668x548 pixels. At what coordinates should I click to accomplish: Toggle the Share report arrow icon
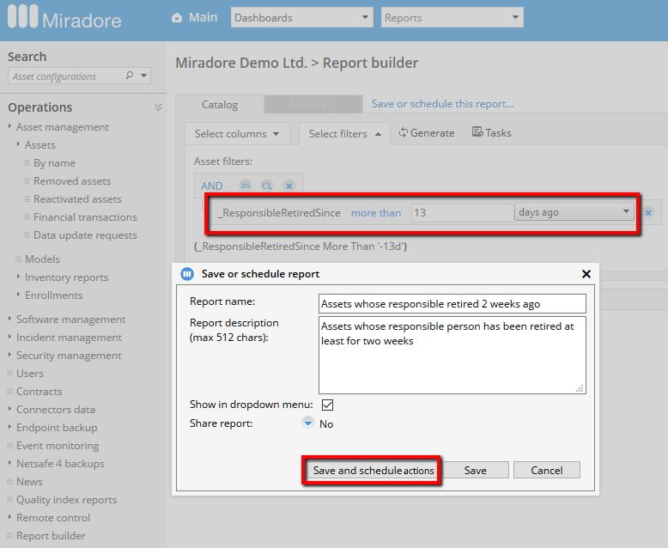click(x=307, y=423)
